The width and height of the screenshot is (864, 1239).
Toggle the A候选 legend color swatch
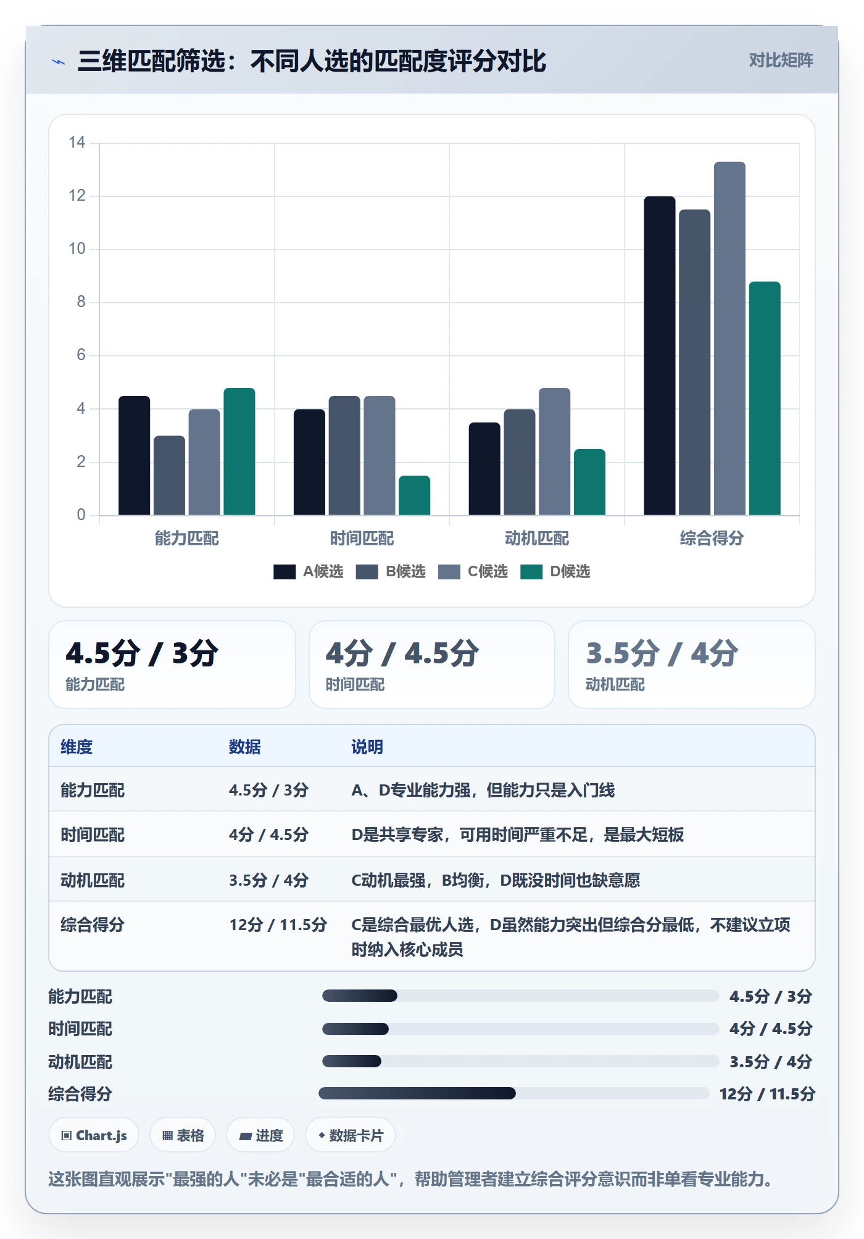click(285, 572)
